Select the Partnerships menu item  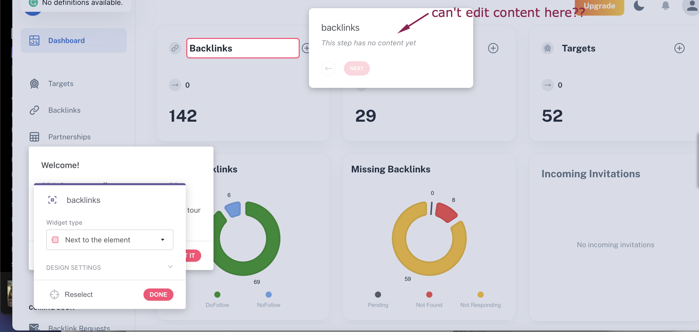(x=69, y=136)
